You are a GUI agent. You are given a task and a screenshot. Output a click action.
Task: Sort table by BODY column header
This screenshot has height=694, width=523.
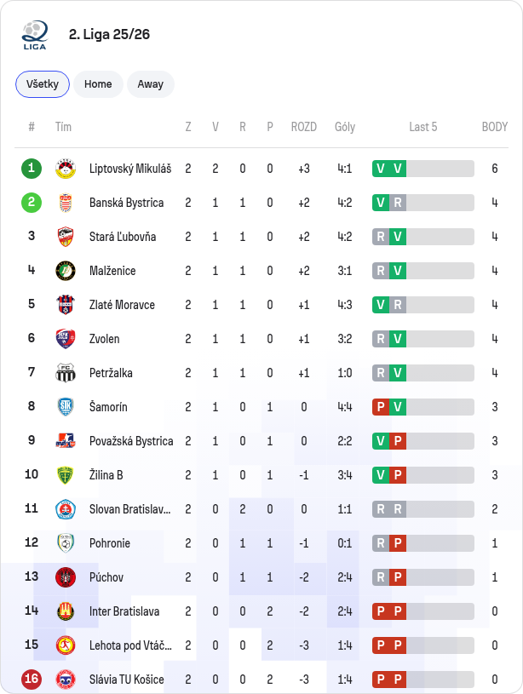coord(495,127)
